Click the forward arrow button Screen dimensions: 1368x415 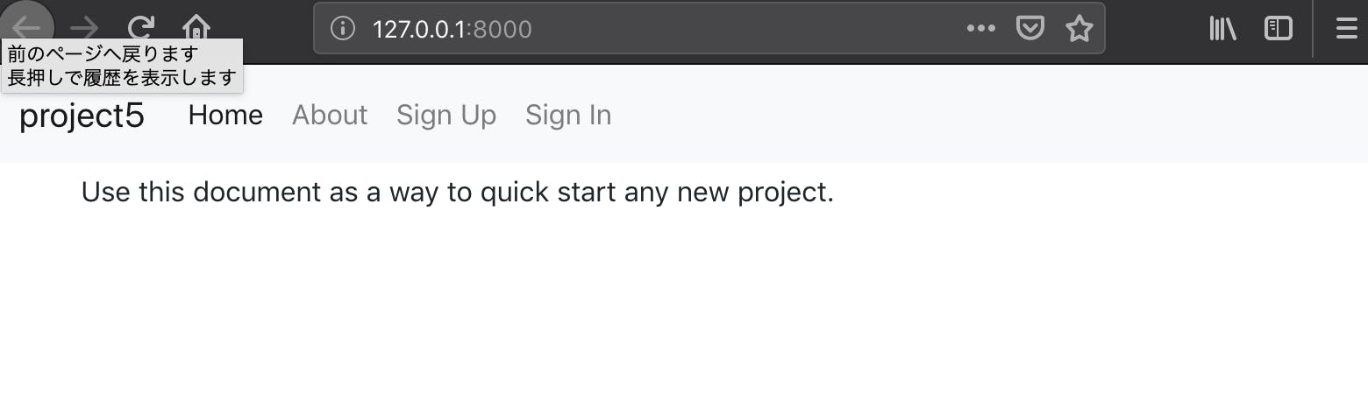point(84,28)
